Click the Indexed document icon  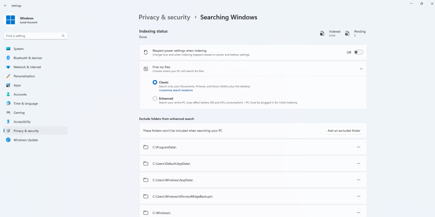click(322, 34)
